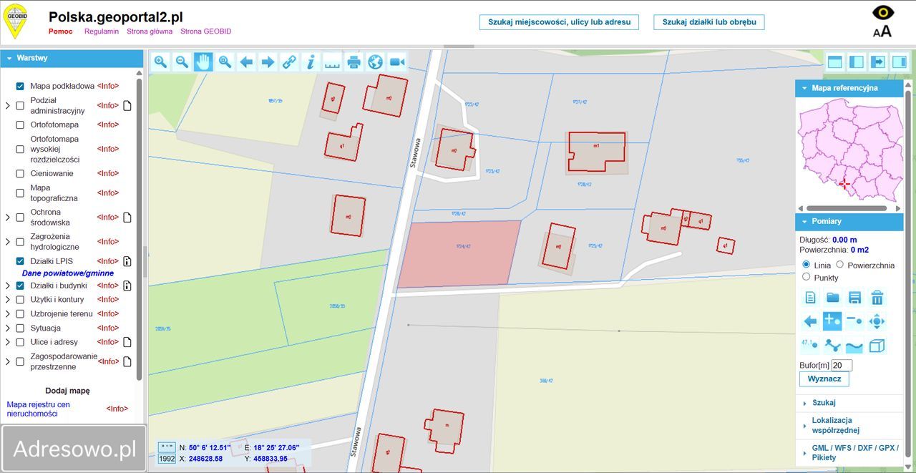Open the globe map services icon
The height and width of the screenshot is (473, 916).
tap(375, 62)
